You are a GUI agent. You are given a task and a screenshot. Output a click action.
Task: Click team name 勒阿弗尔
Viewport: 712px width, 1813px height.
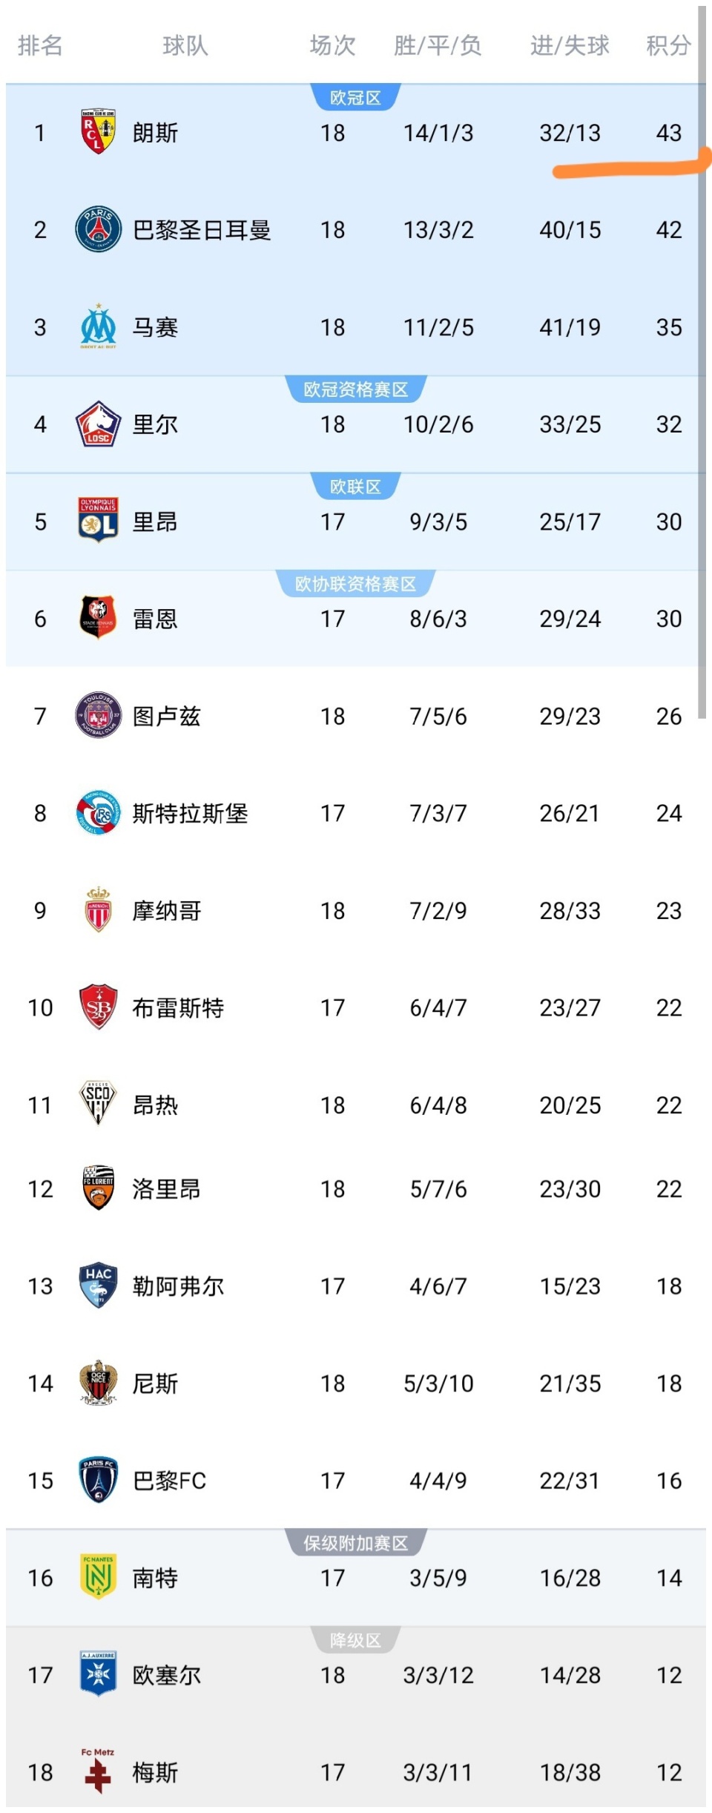pos(178,1286)
